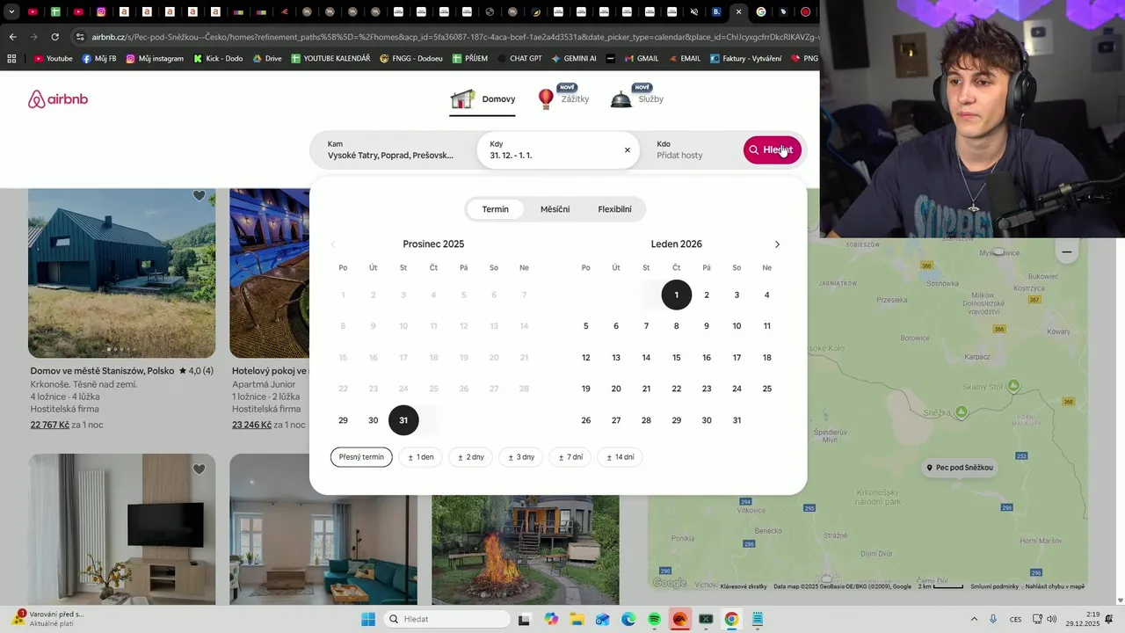The width and height of the screenshot is (1125, 633).
Task: Open the YOUTUBE KALENDÁŘ bookmark
Action: coord(330,58)
